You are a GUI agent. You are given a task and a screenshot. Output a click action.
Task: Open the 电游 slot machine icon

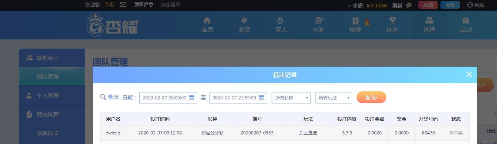point(319,20)
